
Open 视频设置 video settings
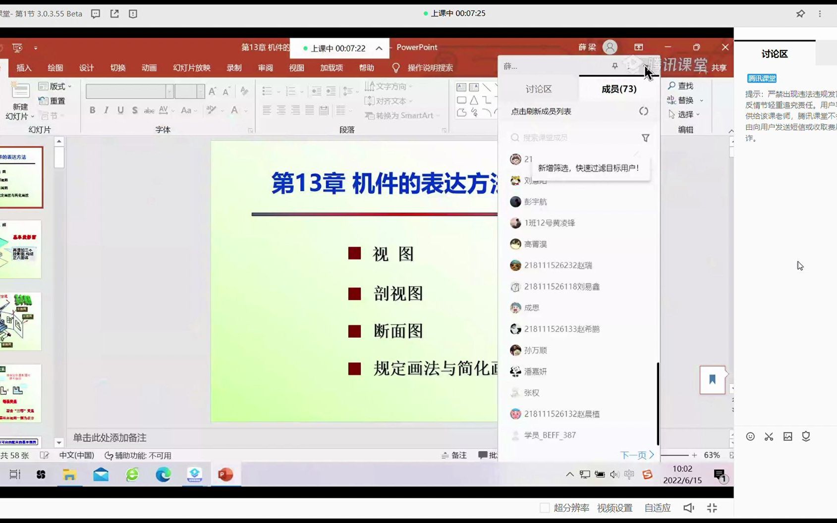pyautogui.click(x=614, y=508)
